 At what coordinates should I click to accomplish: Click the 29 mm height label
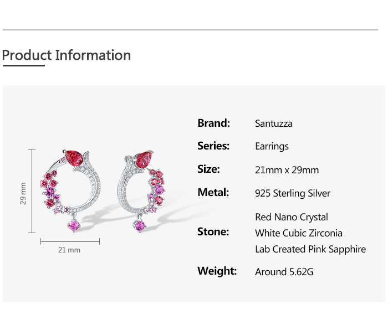pos(23,193)
